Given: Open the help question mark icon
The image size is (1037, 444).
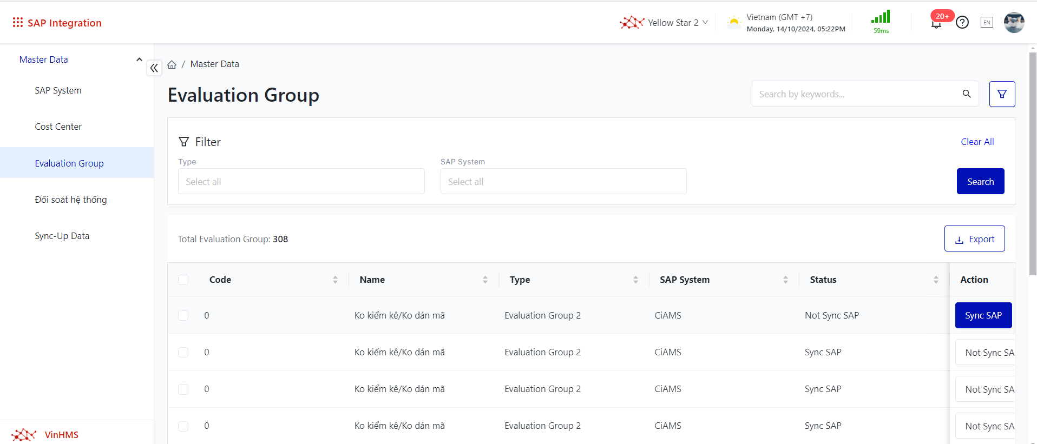Looking at the screenshot, I should coord(962,23).
